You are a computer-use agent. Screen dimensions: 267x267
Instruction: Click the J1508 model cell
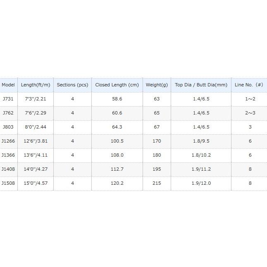[x=8, y=183]
